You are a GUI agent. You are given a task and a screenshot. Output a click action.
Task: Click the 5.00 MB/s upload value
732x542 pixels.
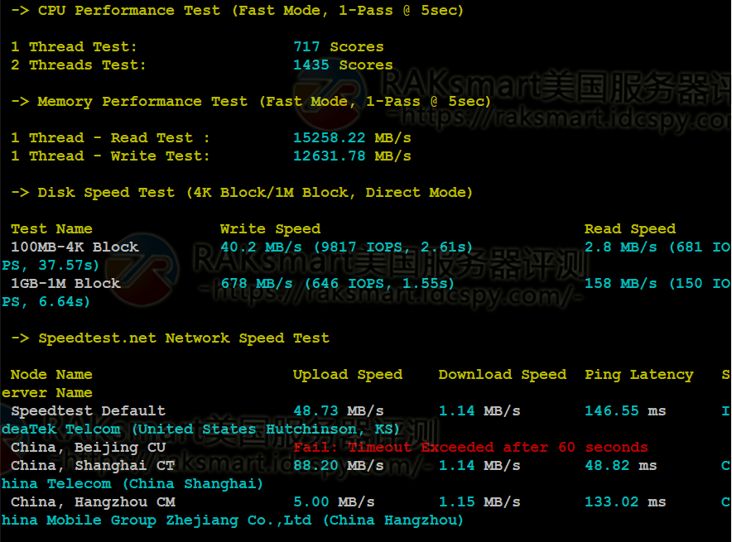334,502
